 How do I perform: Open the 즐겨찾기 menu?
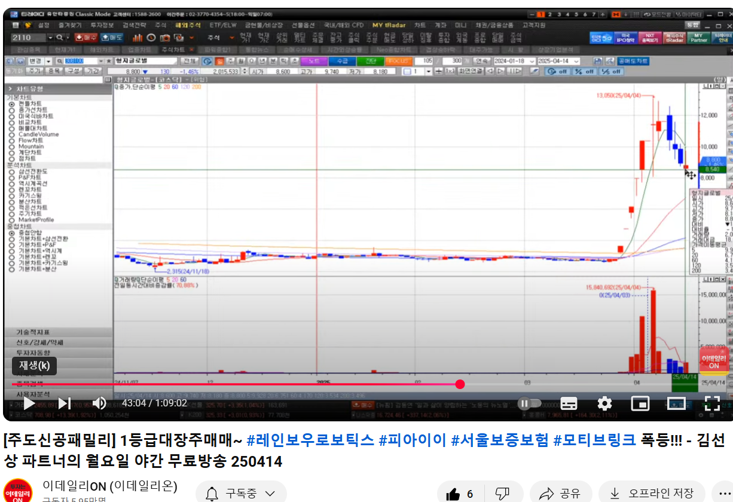click(x=69, y=25)
